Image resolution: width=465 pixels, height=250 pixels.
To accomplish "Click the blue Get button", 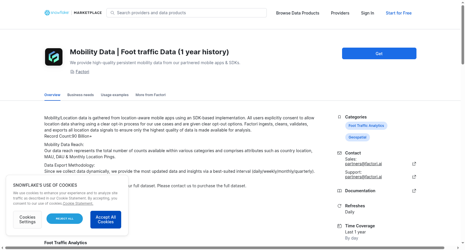I will point(379,53).
